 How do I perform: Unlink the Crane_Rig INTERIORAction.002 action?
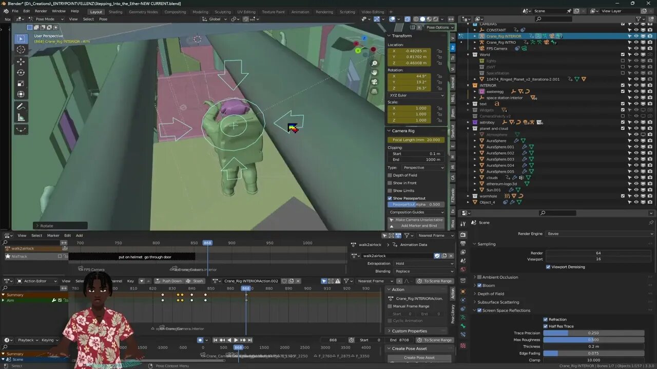point(298,281)
